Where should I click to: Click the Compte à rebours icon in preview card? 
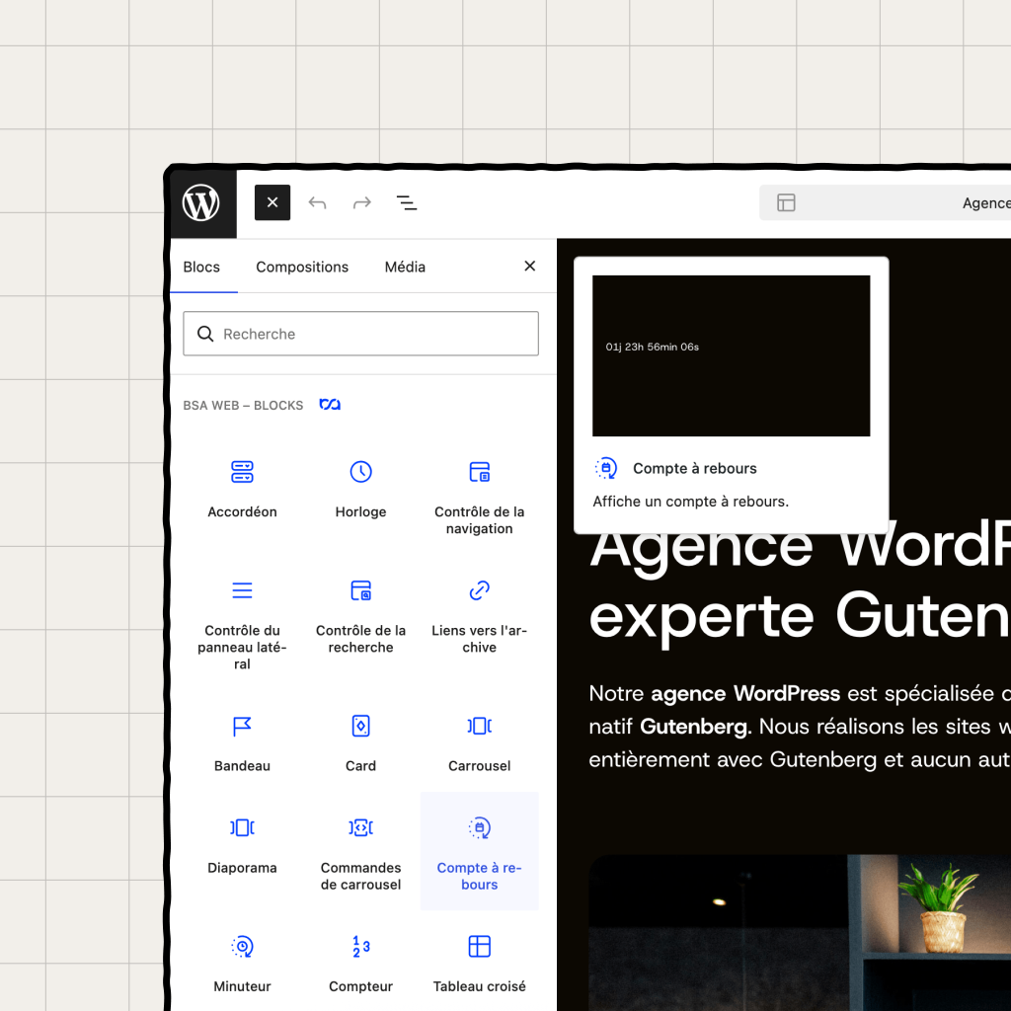tap(606, 468)
